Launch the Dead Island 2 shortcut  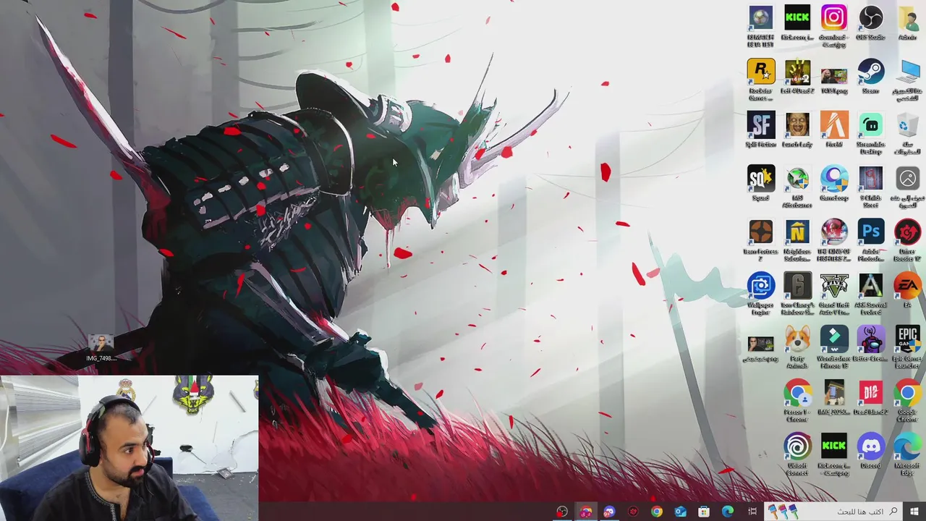[870, 397]
